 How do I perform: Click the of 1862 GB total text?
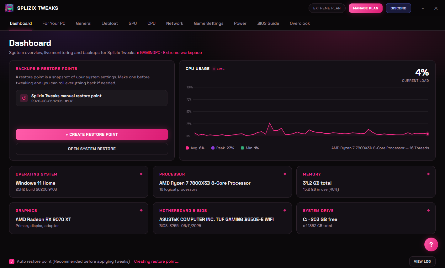[317, 226]
